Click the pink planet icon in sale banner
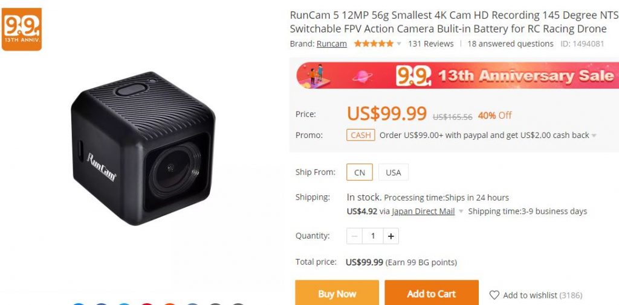619x305 pixels. click(362, 76)
